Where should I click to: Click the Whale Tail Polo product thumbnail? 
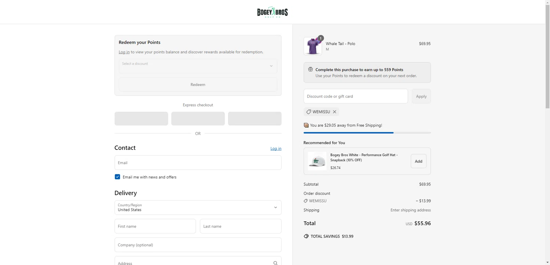point(313,46)
